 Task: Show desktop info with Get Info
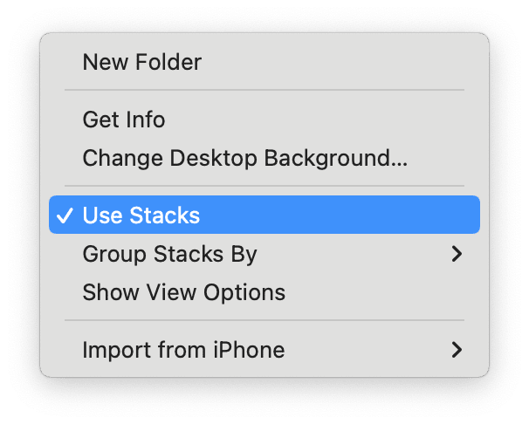[123, 120]
